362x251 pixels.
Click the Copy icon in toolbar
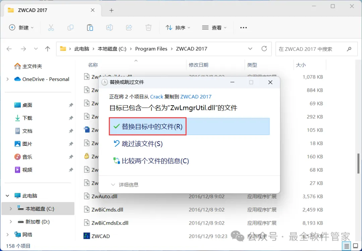pyautogui.click(x=70, y=28)
